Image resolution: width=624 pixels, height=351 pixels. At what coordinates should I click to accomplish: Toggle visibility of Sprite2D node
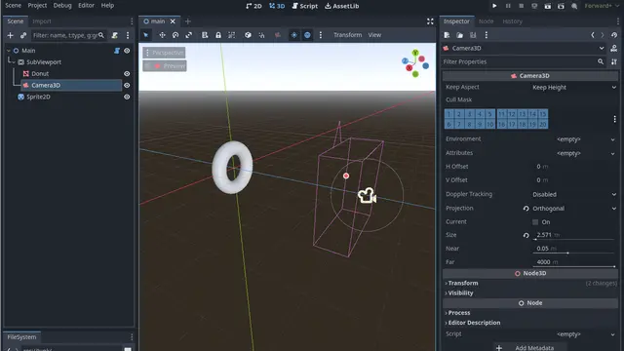point(127,97)
